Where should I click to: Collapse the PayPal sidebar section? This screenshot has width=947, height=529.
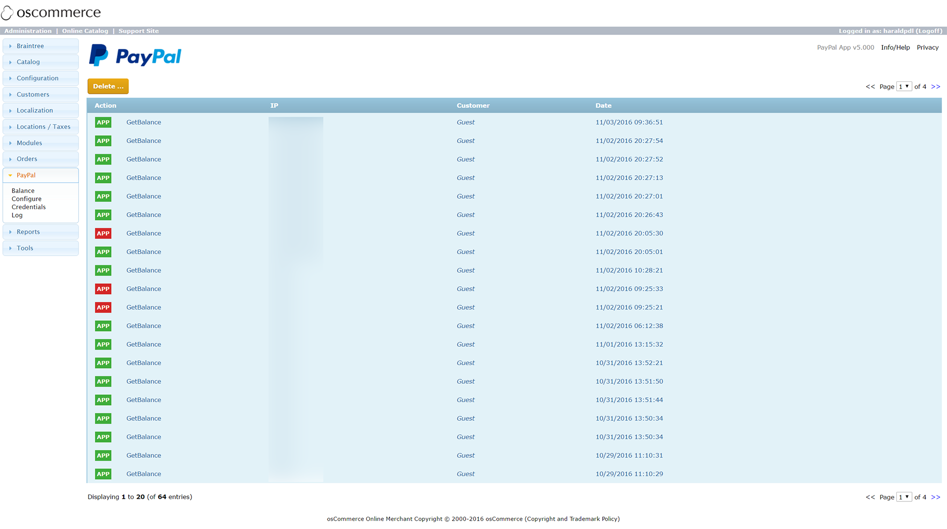click(40, 175)
